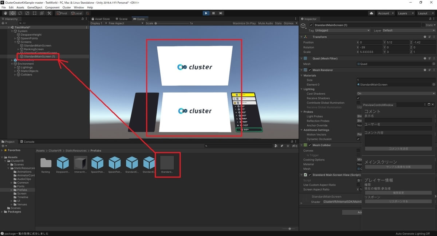
Task: Open Mesh object picker circle
Action: (x=434, y=64)
